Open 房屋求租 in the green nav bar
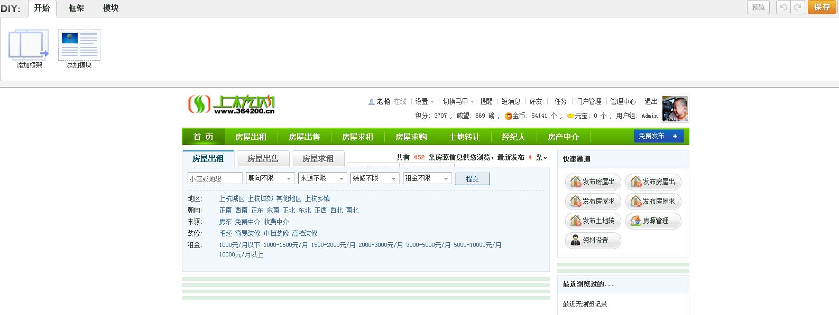839x315 pixels. pyautogui.click(x=357, y=137)
